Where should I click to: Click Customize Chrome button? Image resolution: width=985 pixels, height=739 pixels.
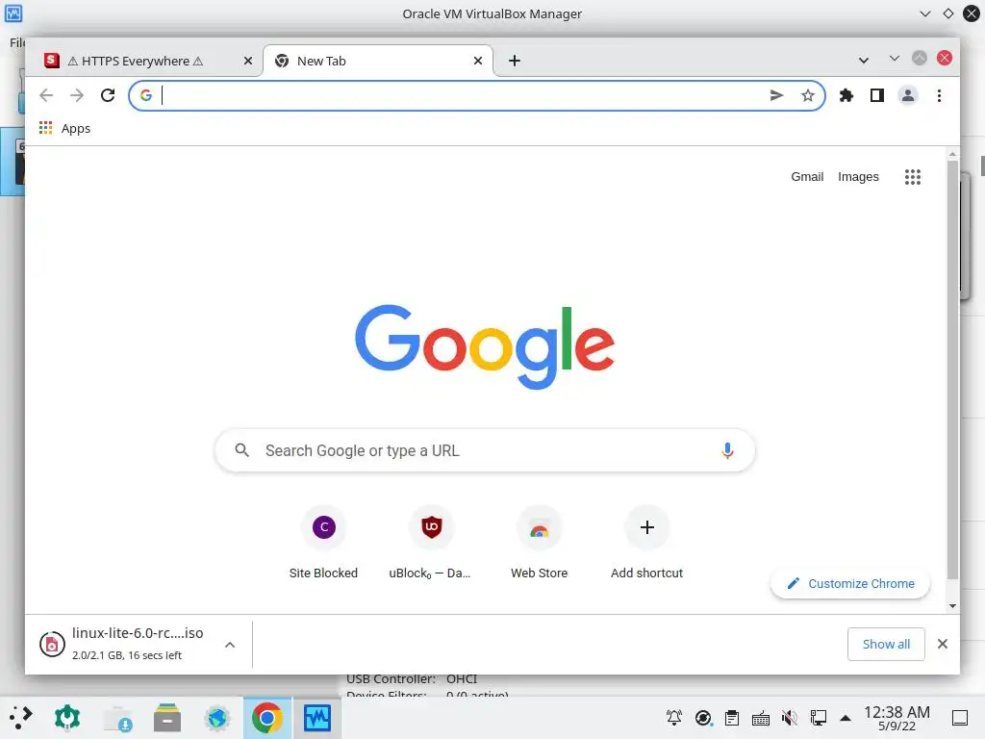point(850,583)
